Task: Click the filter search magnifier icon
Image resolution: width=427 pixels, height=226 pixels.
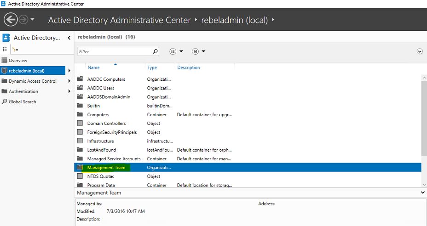Action: pos(155,51)
